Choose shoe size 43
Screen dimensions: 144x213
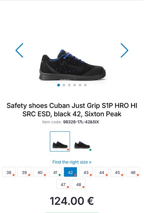pyautogui.click(x=86, y=172)
